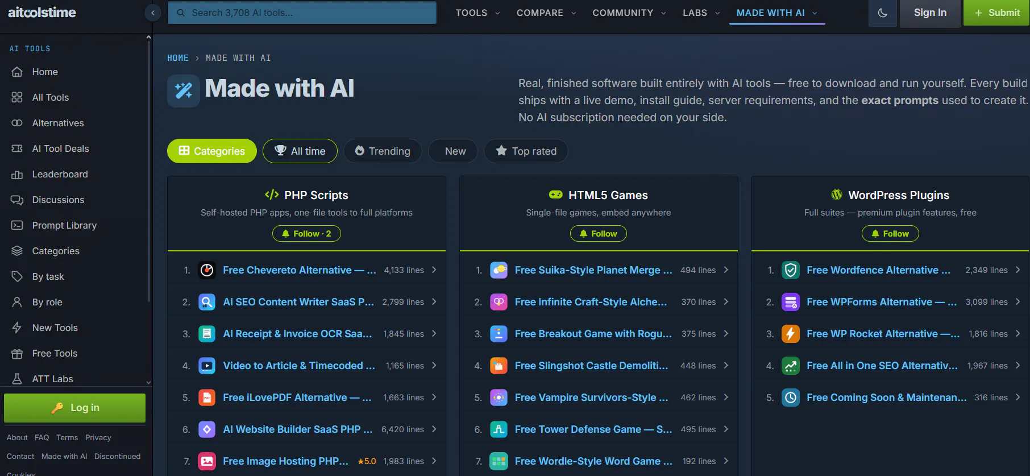Screen dimensions: 1030x476
Task: Open the TOOLS dropdown menu
Action: pos(477,13)
